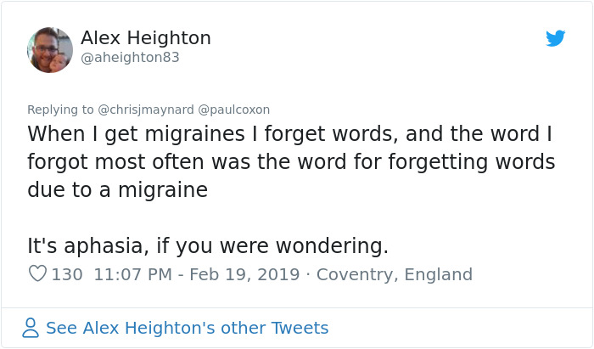Click the "Replying to" label

(60, 110)
